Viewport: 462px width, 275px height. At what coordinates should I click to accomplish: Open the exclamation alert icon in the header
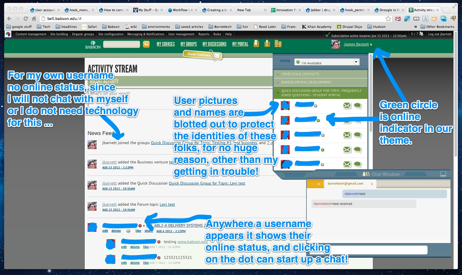pyautogui.click(x=267, y=44)
